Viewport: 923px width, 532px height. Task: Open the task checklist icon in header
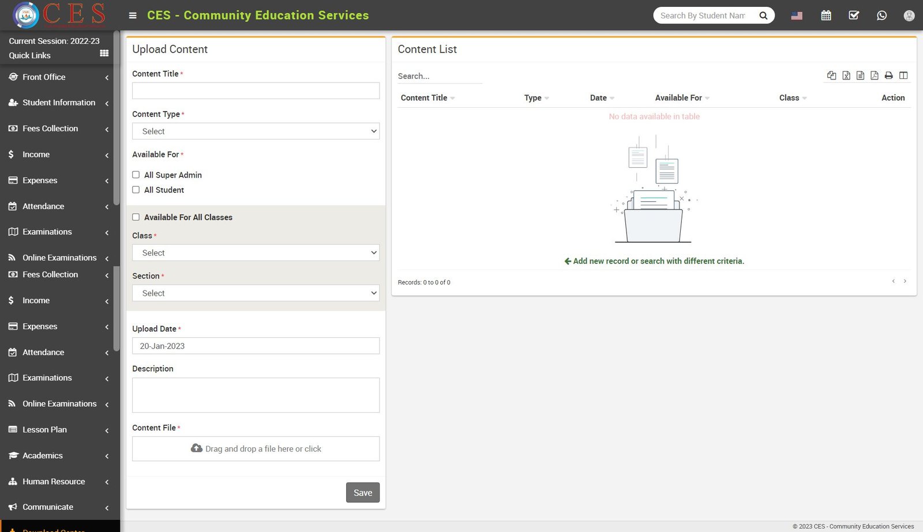[854, 16]
